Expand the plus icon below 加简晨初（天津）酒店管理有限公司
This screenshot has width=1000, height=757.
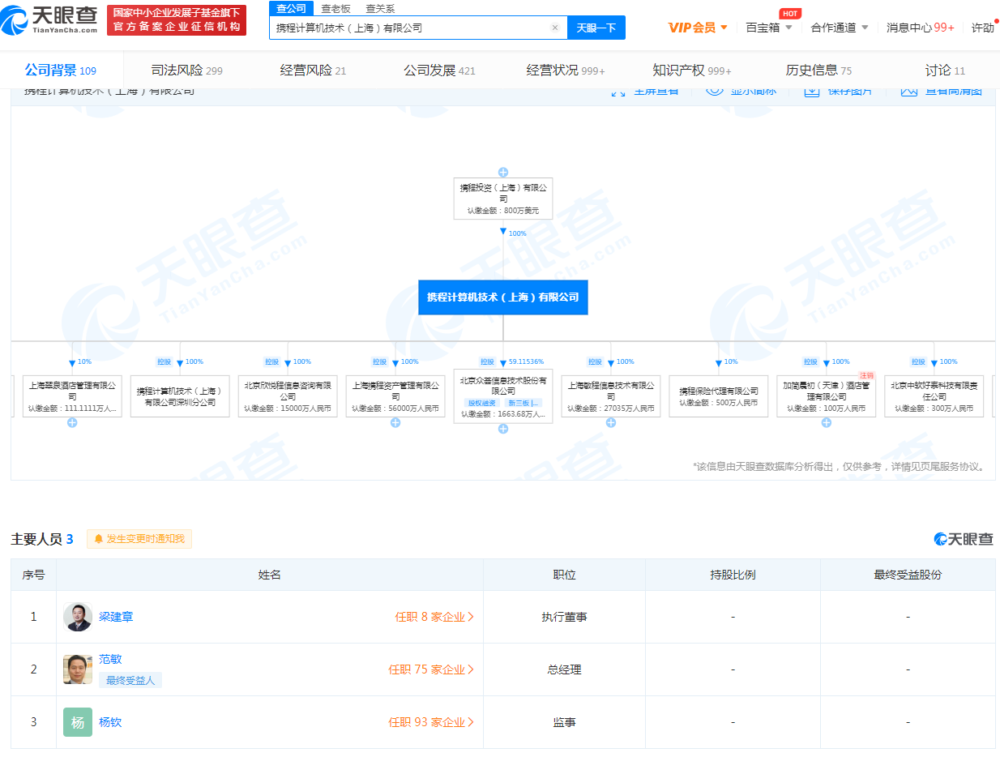coord(827,422)
